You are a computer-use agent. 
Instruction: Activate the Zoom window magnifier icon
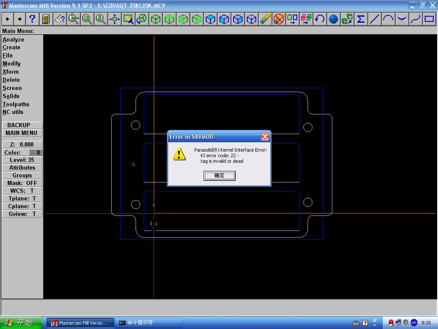(74, 19)
